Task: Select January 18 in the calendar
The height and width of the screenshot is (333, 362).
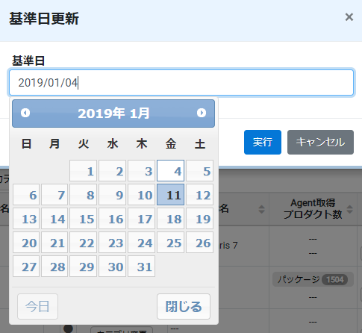Action: 171,219
